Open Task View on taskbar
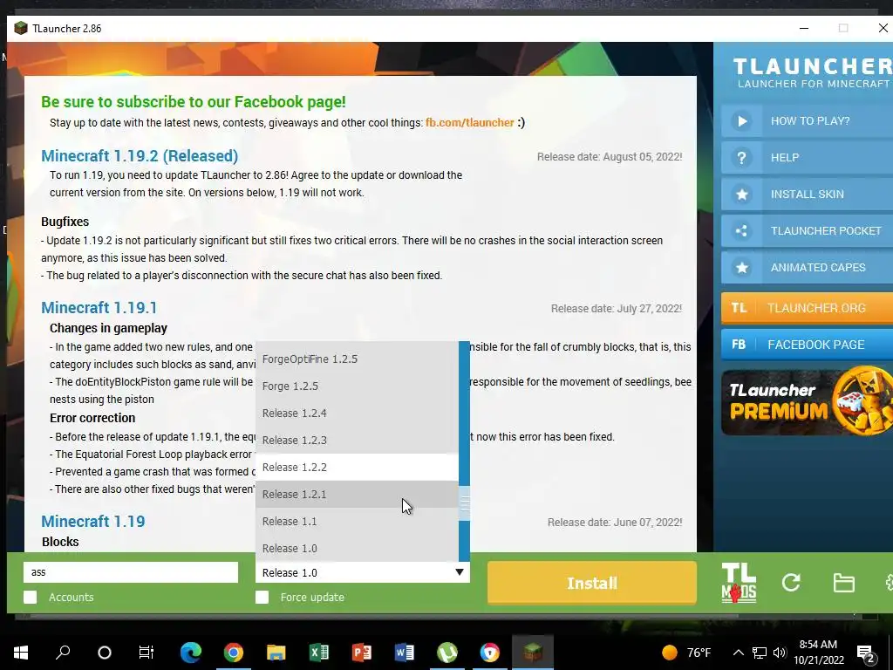The image size is (893, 670). [x=147, y=653]
